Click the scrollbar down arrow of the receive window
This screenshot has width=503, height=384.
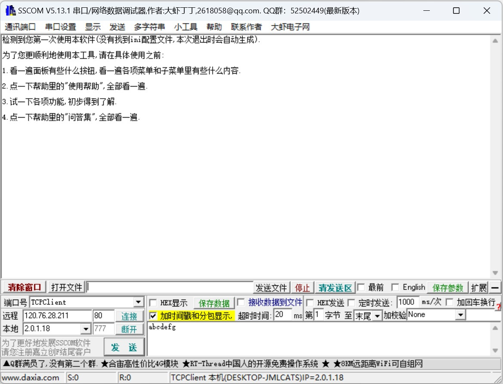click(x=495, y=272)
